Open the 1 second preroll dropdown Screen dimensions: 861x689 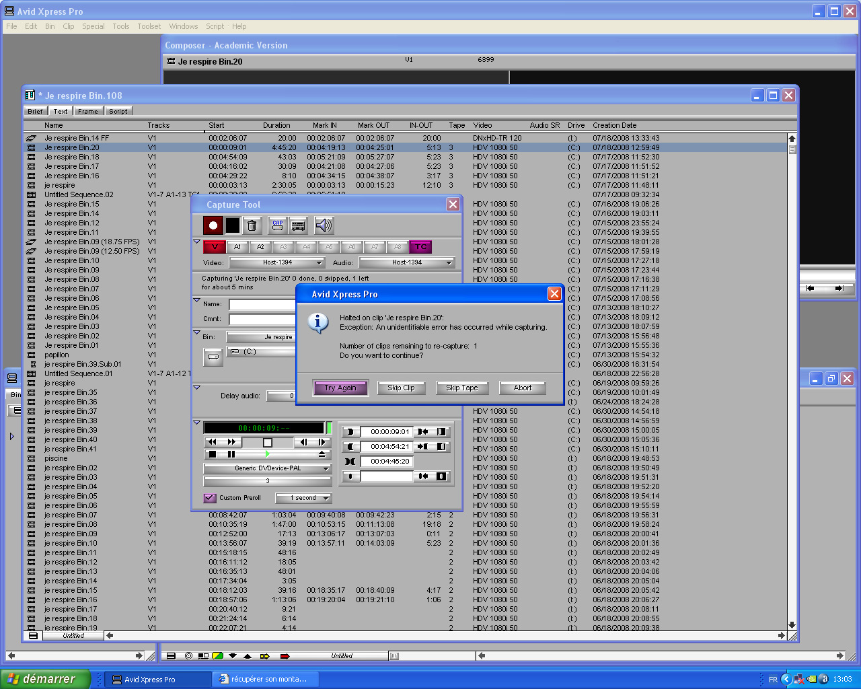point(303,498)
